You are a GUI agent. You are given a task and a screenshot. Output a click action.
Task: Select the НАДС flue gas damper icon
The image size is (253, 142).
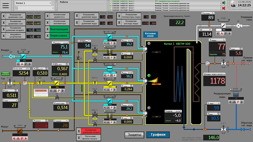click(223, 26)
